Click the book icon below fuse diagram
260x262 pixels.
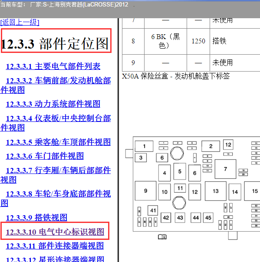[162, 237]
